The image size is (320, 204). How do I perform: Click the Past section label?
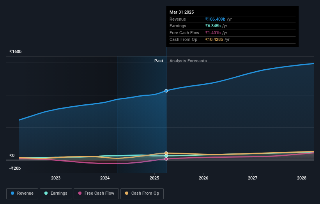tap(159, 61)
